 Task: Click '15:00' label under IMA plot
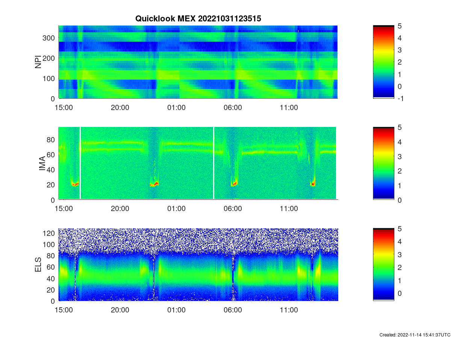(x=64, y=209)
